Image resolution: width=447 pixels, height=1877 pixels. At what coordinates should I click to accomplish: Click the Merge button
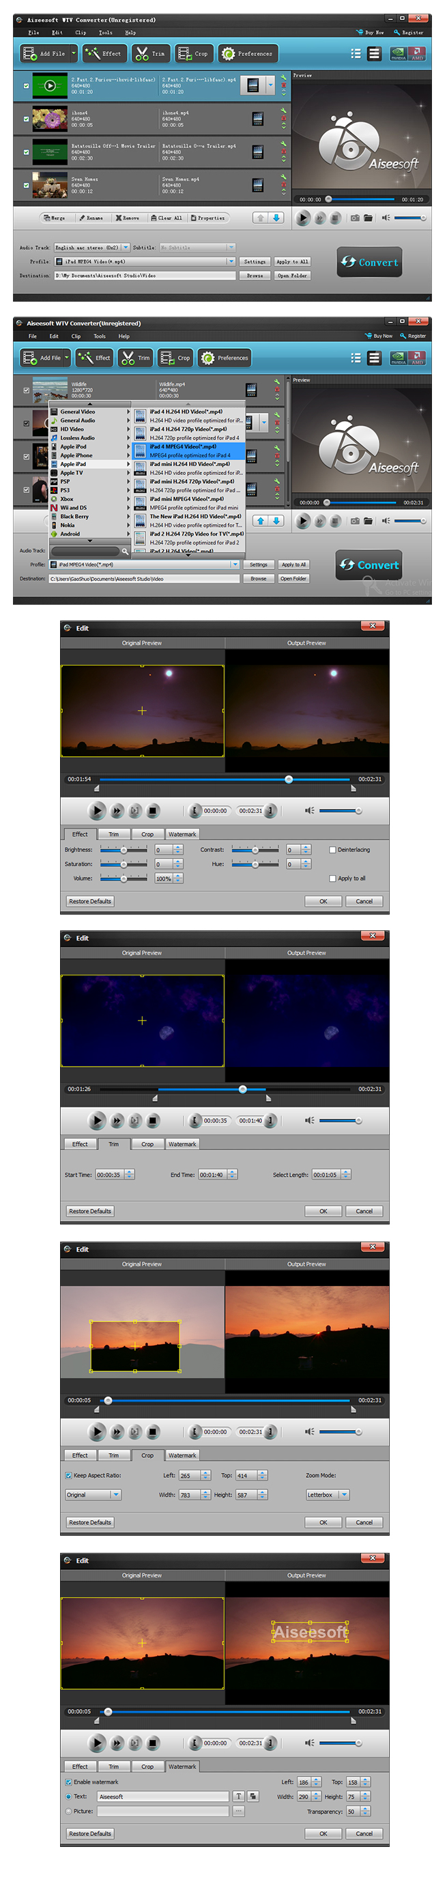pyautogui.click(x=54, y=218)
